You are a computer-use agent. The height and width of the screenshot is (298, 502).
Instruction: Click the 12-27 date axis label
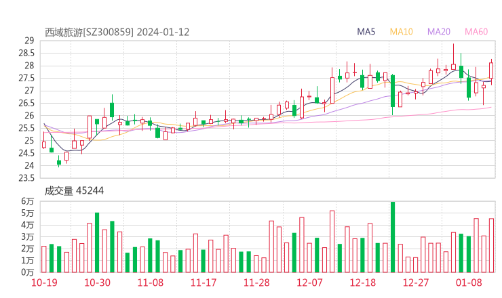(416, 282)
